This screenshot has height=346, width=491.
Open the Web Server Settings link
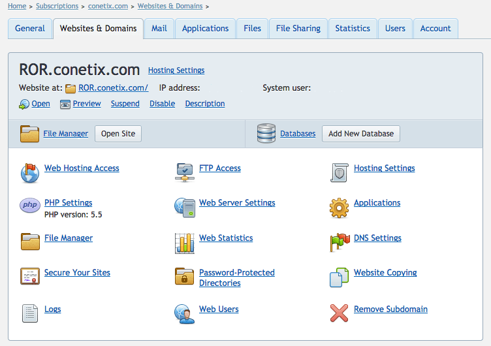point(238,202)
